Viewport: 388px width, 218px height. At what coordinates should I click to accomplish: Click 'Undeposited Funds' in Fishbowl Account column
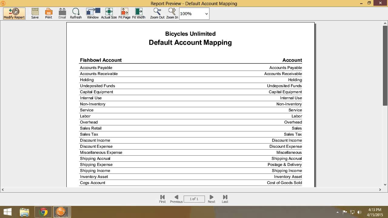click(x=97, y=86)
